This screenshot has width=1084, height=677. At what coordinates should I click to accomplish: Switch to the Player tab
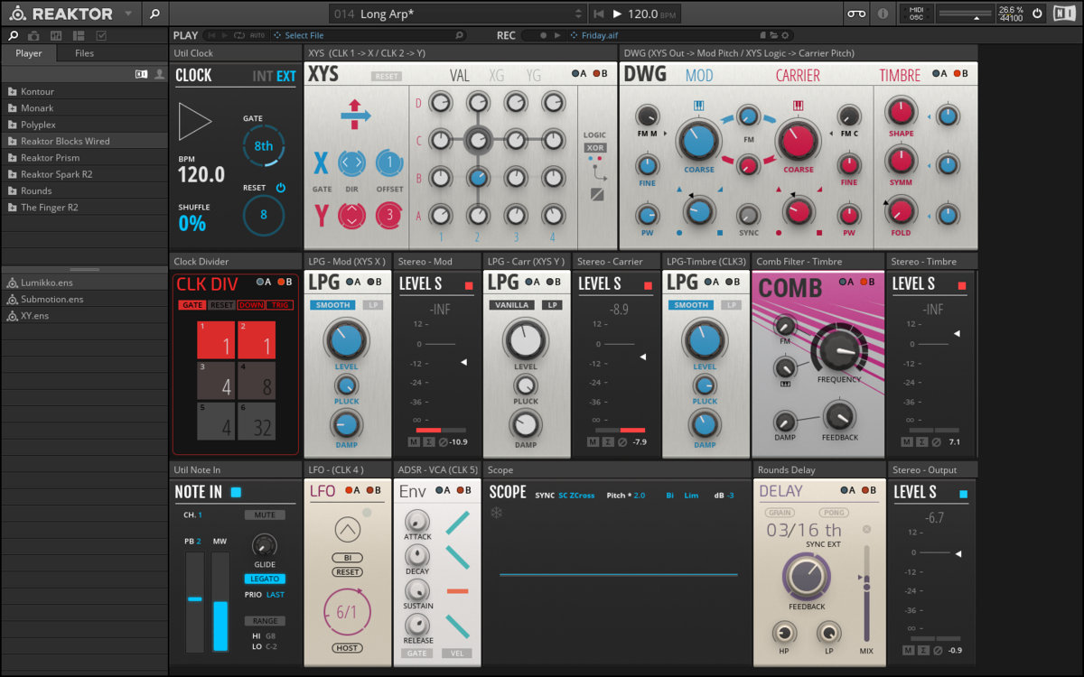[28, 53]
